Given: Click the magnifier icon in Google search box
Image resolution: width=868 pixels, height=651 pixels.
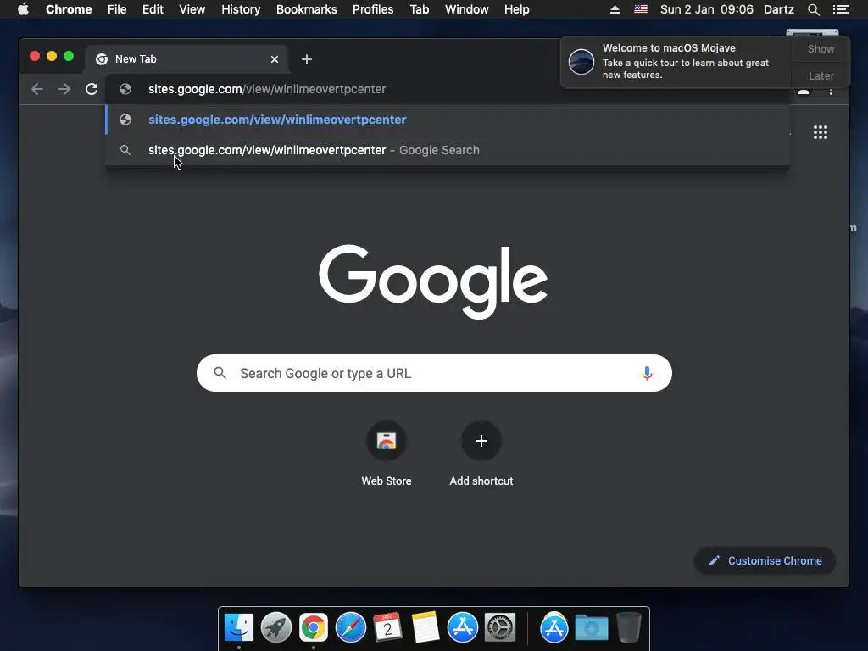Looking at the screenshot, I should (220, 373).
